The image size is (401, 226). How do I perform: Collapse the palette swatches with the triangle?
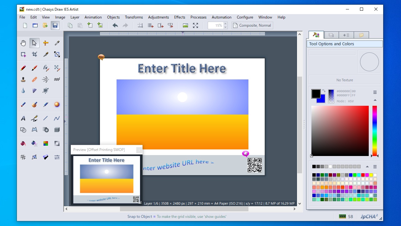(367, 167)
